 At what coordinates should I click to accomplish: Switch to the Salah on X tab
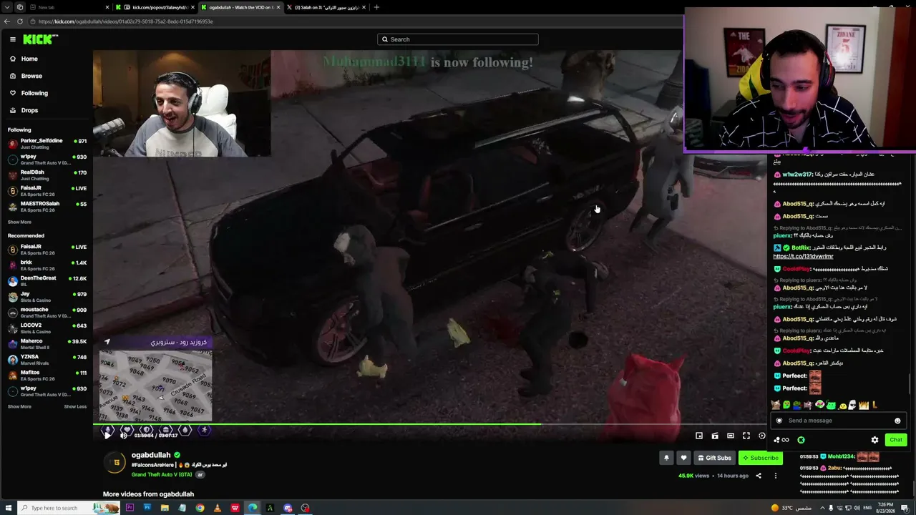(x=326, y=7)
